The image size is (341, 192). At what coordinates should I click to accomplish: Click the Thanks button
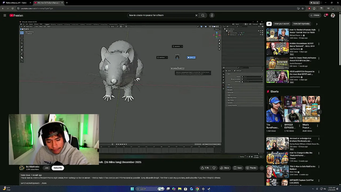251,168
